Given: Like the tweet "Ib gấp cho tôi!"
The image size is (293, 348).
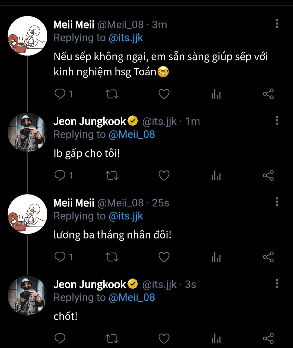Looking at the screenshot, I should [x=164, y=175].
